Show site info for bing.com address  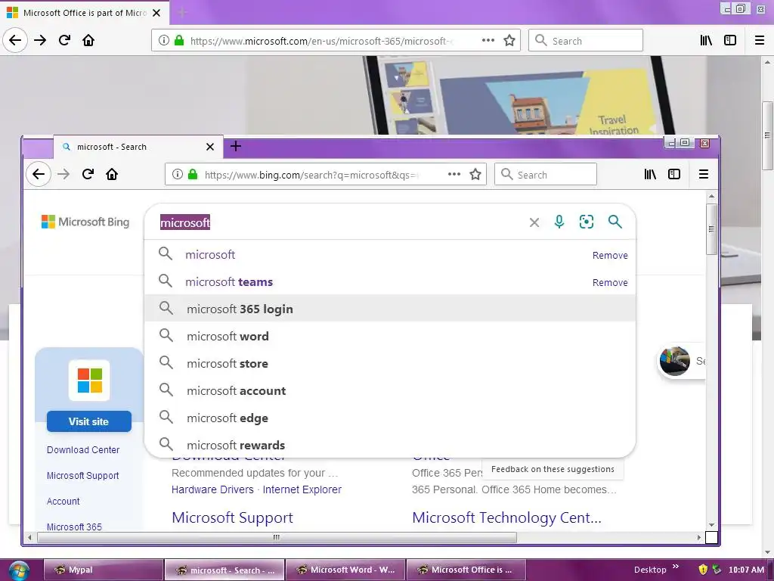click(x=178, y=175)
